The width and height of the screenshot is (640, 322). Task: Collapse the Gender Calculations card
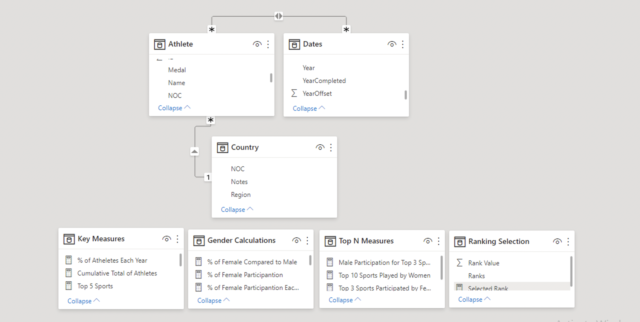(214, 301)
